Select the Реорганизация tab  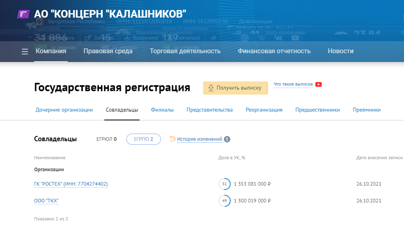tap(264, 110)
